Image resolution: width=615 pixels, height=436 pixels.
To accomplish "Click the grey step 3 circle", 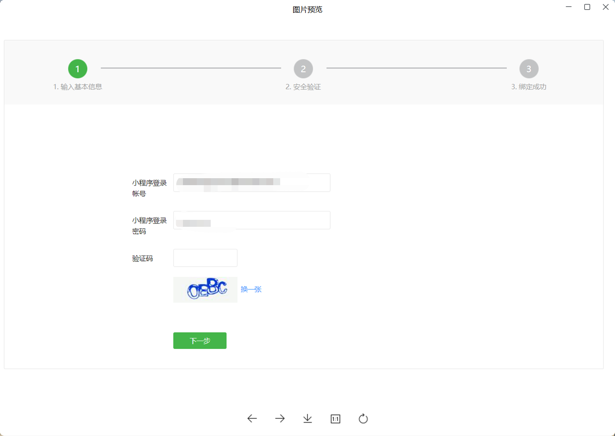I will click(x=529, y=69).
